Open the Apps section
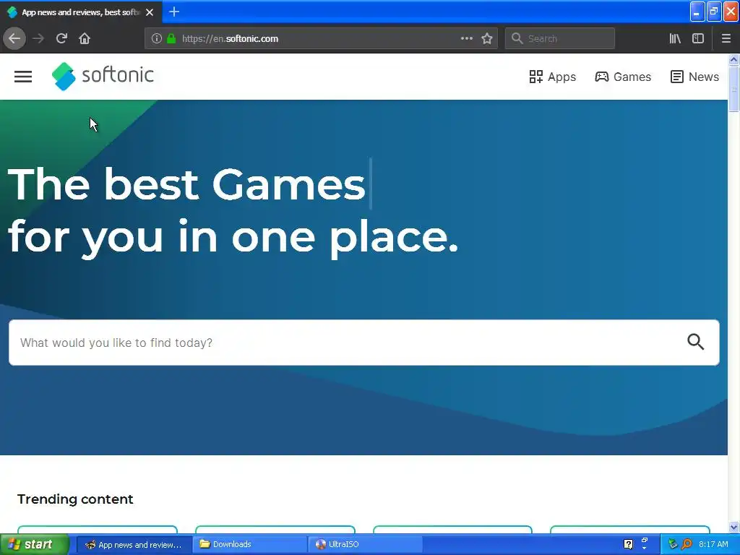 pos(552,77)
